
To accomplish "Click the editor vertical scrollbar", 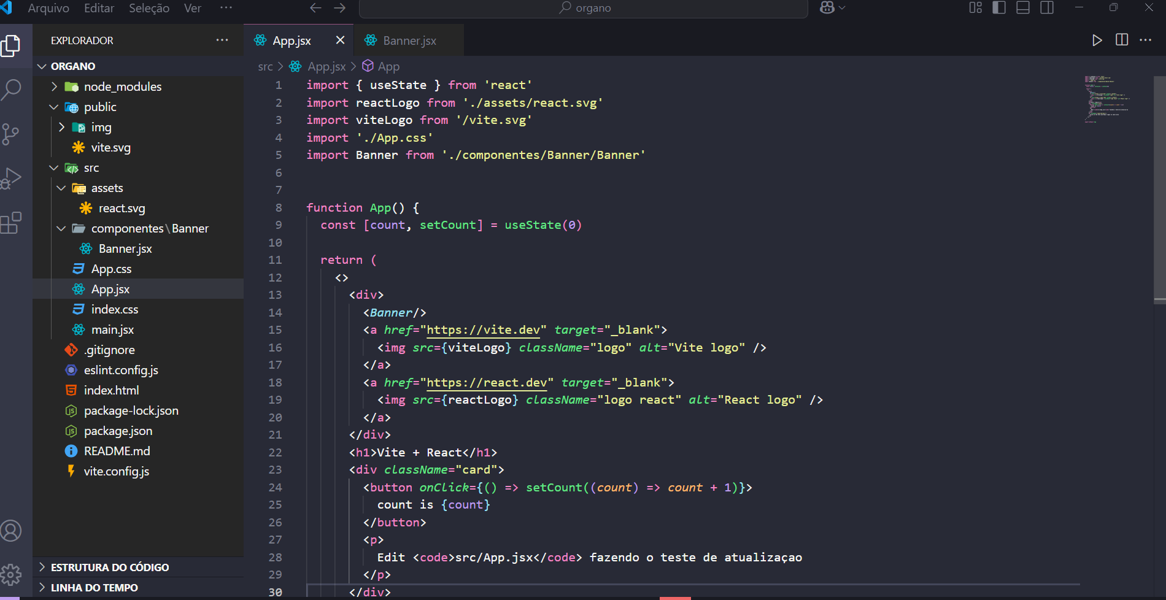I will click(x=1159, y=189).
